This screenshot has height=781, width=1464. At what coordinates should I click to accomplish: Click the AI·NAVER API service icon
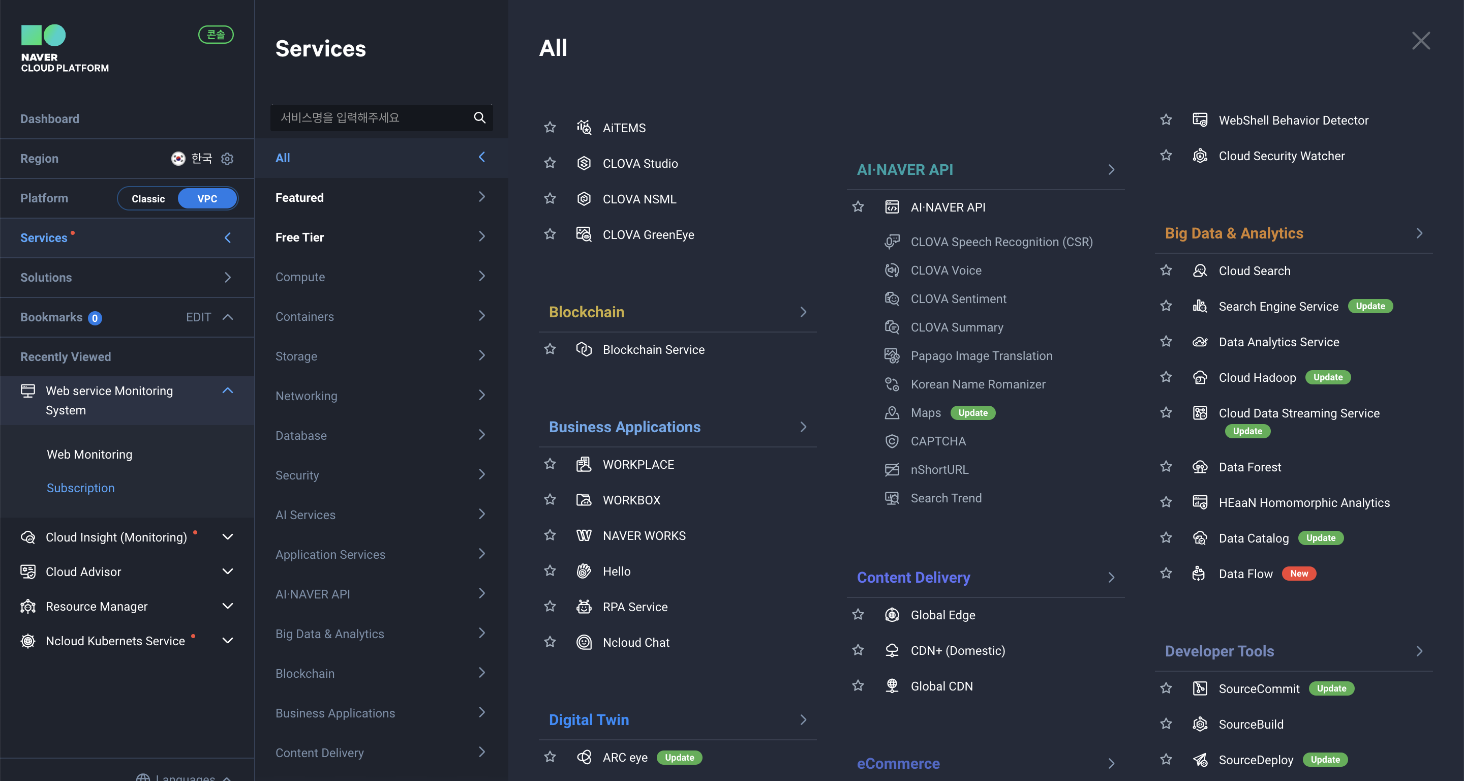click(892, 207)
